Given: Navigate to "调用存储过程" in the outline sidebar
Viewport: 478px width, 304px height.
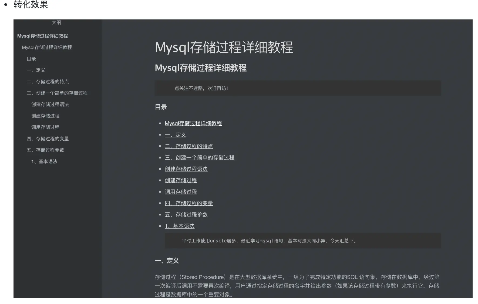Looking at the screenshot, I should tap(45, 127).
